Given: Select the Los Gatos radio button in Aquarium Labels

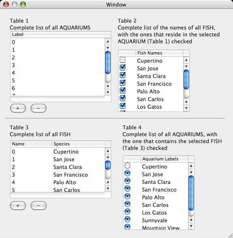Looking at the screenshot, I should pos(127,212).
